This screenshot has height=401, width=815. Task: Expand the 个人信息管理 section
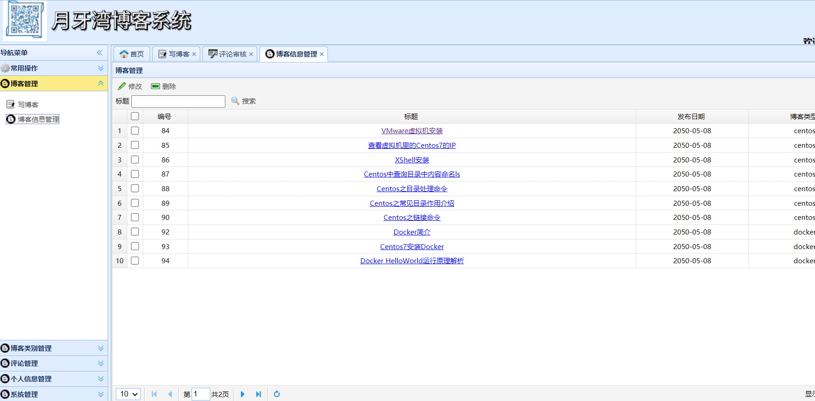coord(101,379)
